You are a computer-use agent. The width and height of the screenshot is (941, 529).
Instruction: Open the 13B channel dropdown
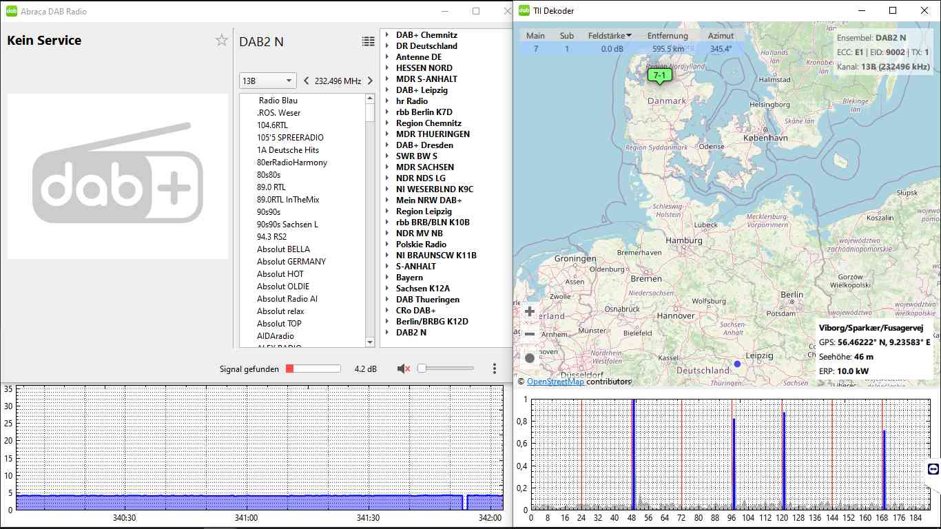(267, 81)
